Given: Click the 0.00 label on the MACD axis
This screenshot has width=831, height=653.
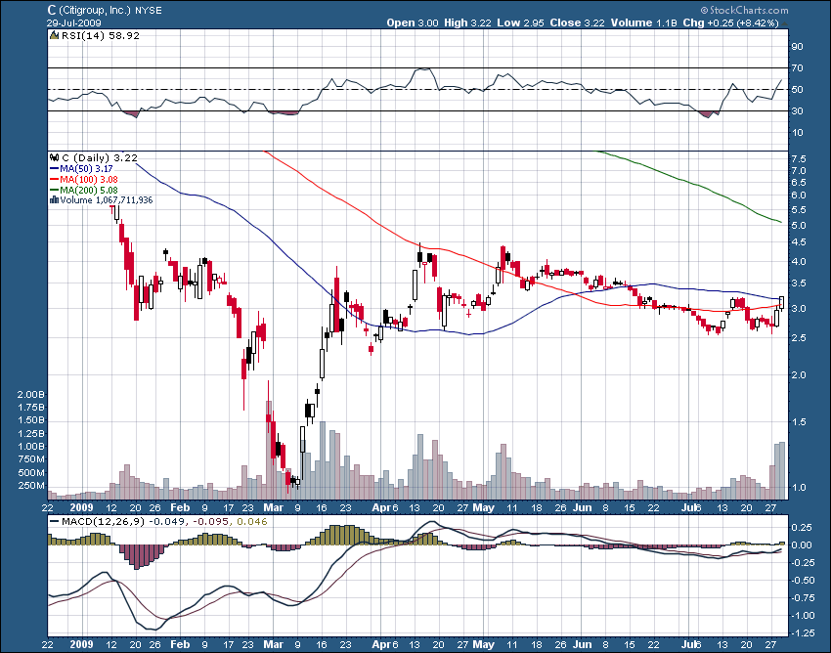Looking at the screenshot, I should tap(802, 544).
